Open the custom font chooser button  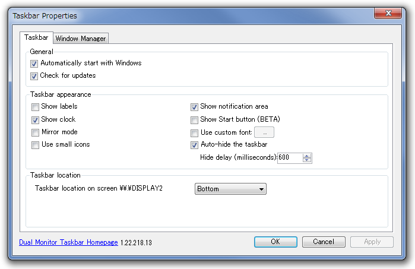264,132
